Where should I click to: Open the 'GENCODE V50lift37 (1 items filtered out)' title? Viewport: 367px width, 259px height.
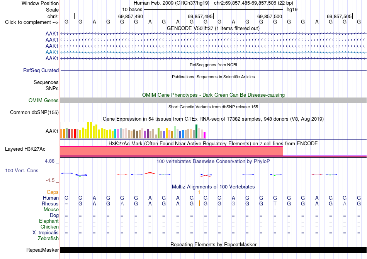213,28
